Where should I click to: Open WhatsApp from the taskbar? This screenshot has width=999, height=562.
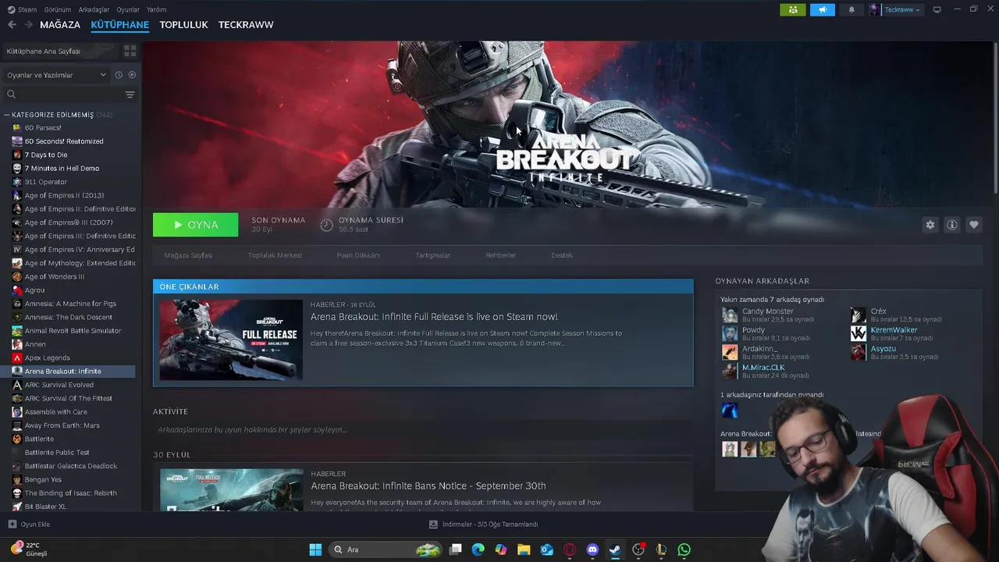(684, 550)
